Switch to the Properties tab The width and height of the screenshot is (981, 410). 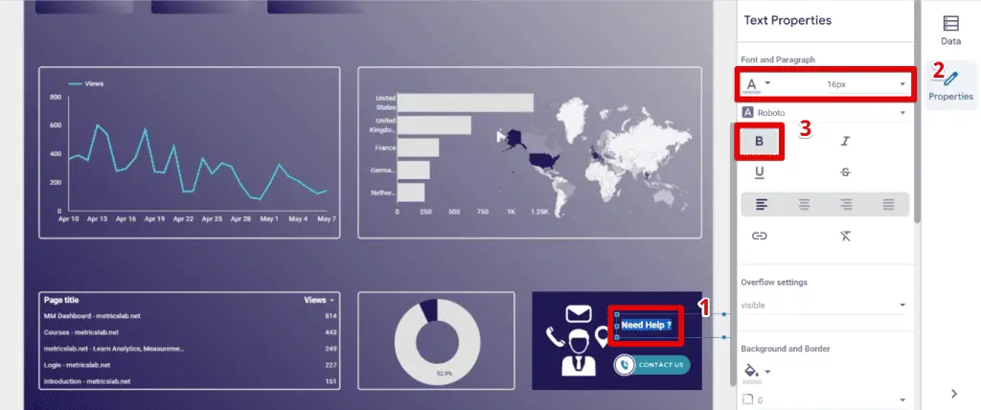[950, 84]
